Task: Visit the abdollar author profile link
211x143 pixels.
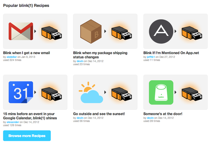Action: pos(12,57)
